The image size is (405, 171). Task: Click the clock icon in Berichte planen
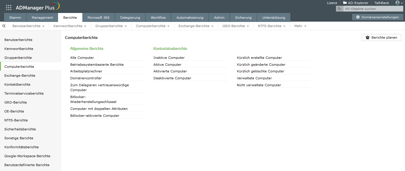click(x=367, y=37)
